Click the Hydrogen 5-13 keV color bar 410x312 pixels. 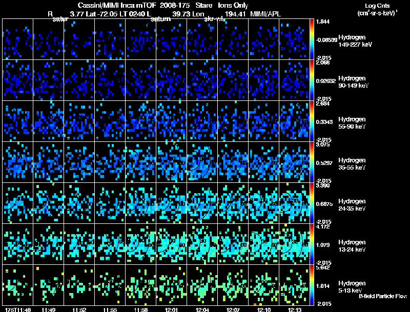(x=312, y=285)
